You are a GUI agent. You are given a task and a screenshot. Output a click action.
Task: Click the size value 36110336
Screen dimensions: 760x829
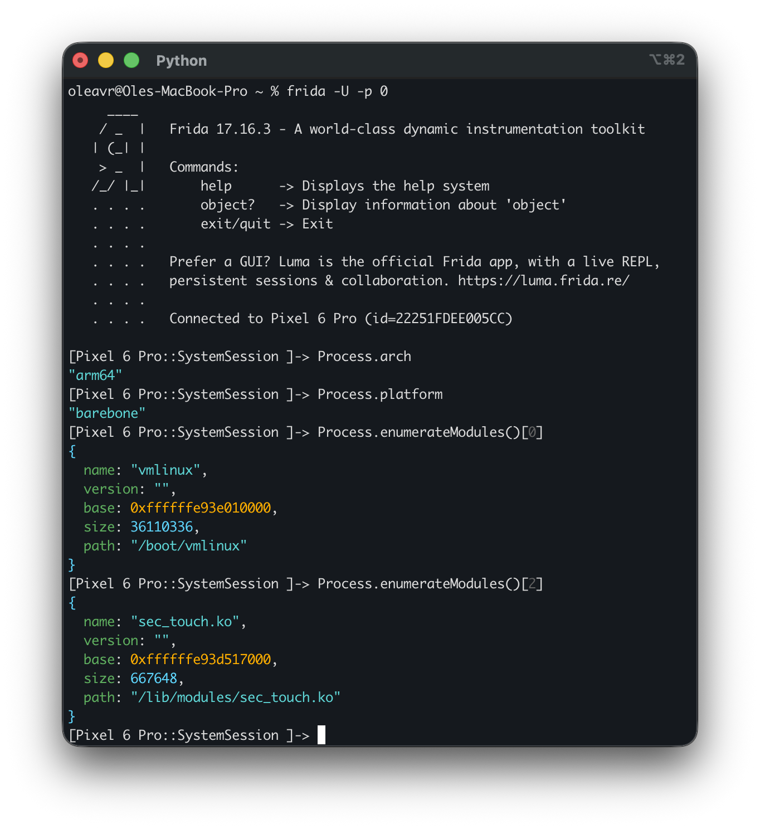click(x=162, y=527)
